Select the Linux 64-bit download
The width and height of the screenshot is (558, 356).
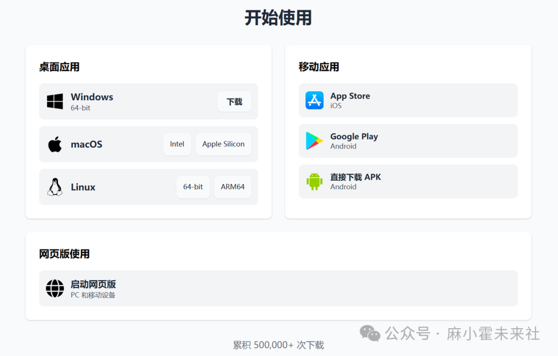(193, 187)
